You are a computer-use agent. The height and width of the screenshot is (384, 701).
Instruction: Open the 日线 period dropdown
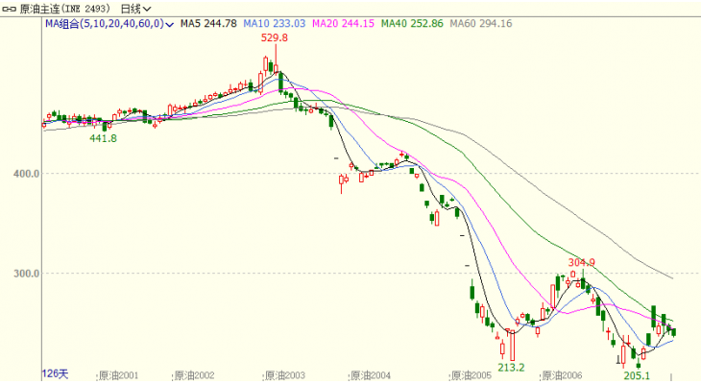pyautogui.click(x=137, y=7)
